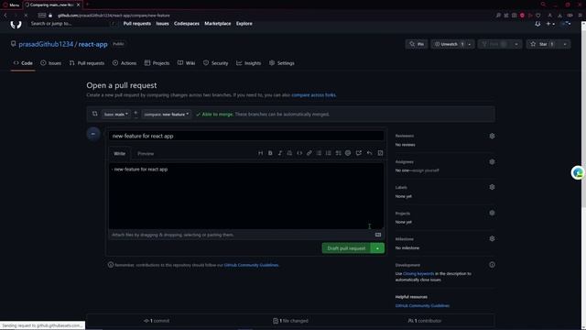Insert a quote via the editor toolbar

coord(289,153)
